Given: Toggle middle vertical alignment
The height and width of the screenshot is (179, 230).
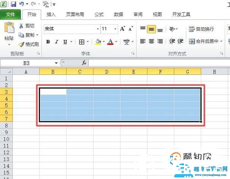Looking at the screenshot, I should click(151, 29).
